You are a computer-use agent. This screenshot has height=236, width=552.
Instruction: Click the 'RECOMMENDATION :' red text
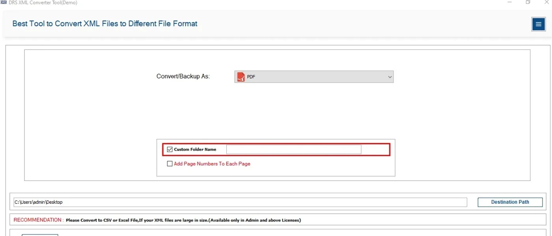click(x=39, y=220)
